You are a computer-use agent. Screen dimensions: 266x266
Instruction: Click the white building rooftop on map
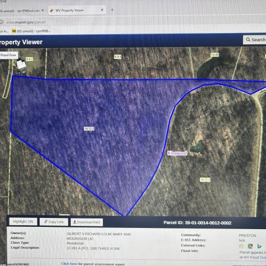coord(21,64)
